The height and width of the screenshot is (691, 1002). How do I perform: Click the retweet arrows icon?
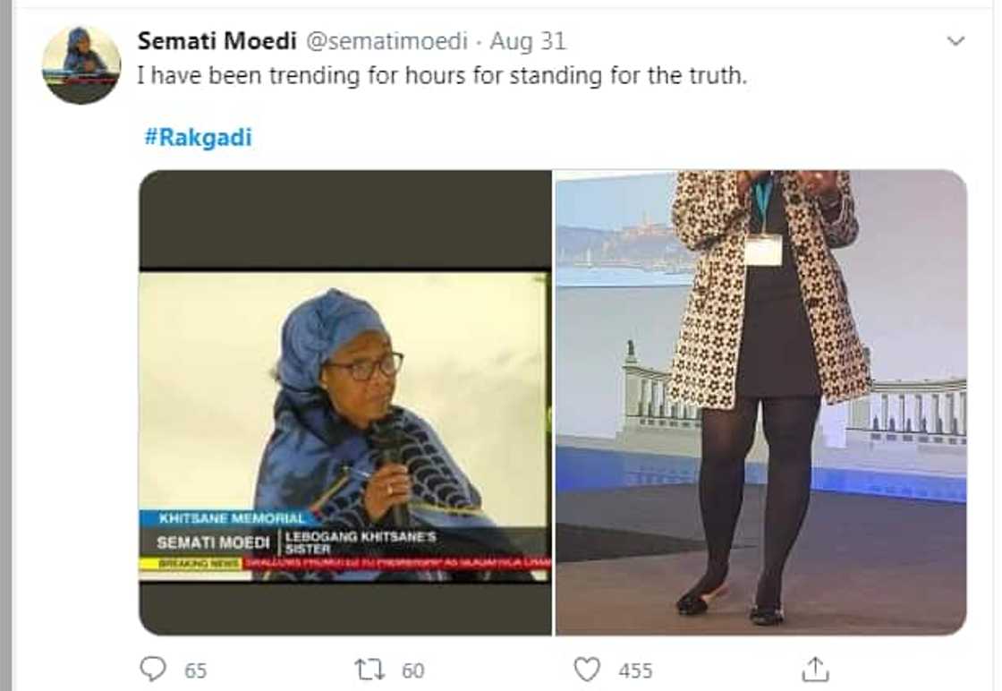pos(364,670)
